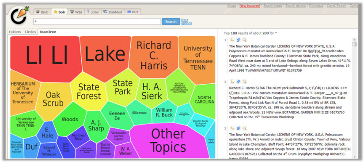Focus the search query input field
364x163 pixels.
coord(97,21)
